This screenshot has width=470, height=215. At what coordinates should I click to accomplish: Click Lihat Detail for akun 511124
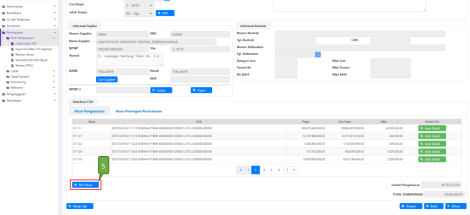pyautogui.click(x=432, y=151)
